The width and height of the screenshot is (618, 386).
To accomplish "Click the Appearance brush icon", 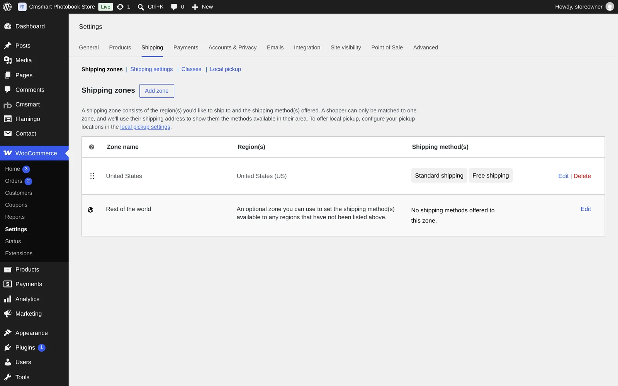I will (8, 333).
